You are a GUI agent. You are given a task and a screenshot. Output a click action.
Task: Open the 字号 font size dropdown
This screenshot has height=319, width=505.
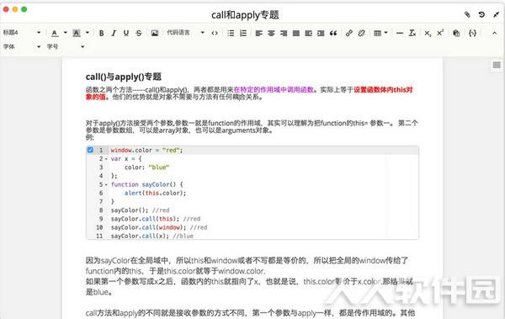[66, 47]
